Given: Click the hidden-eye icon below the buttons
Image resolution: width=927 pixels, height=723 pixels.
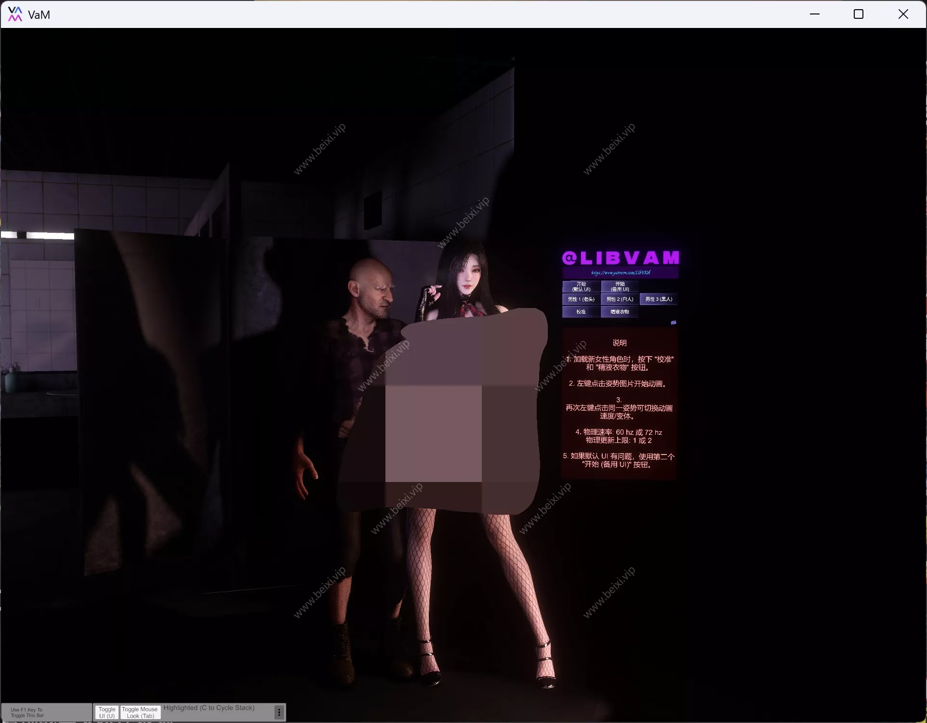Looking at the screenshot, I should point(674,322).
